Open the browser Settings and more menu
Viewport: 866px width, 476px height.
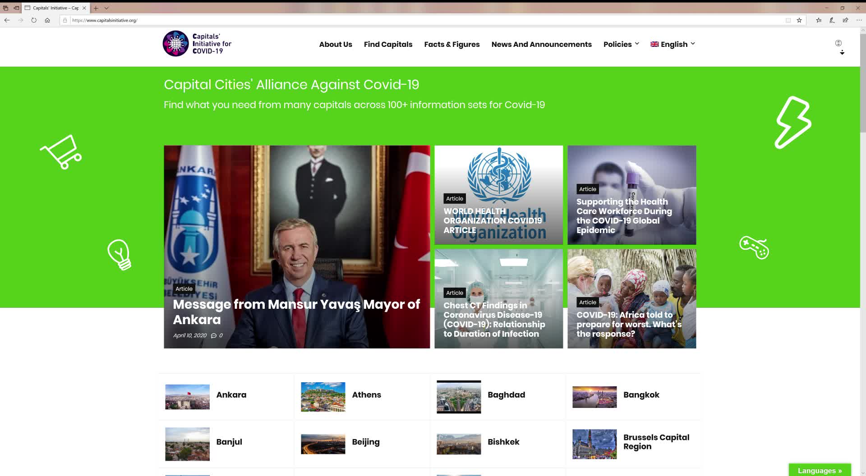859,20
